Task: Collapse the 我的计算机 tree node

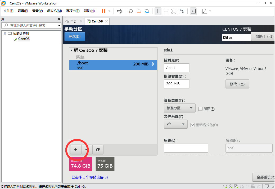Action: coord(5,34)
